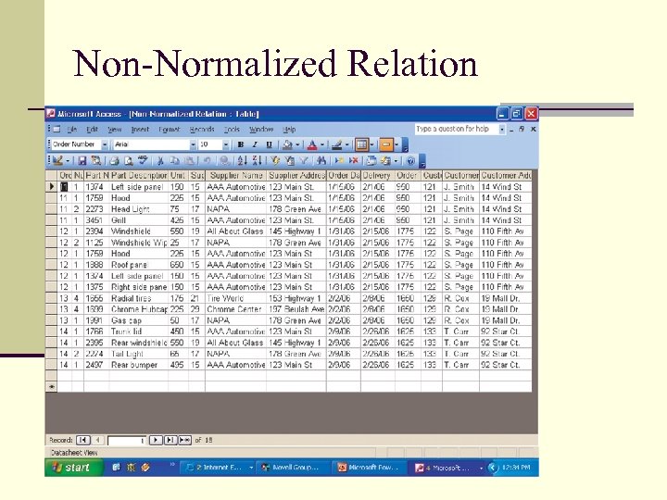
Task: Toggle Bold formatting
Action: (x=240, y=144)
